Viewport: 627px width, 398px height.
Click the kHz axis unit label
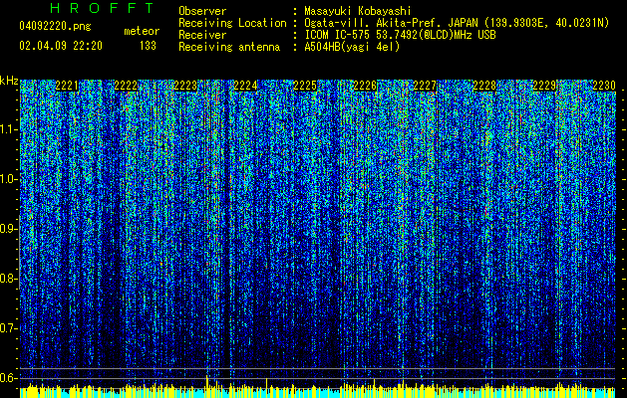9,81
